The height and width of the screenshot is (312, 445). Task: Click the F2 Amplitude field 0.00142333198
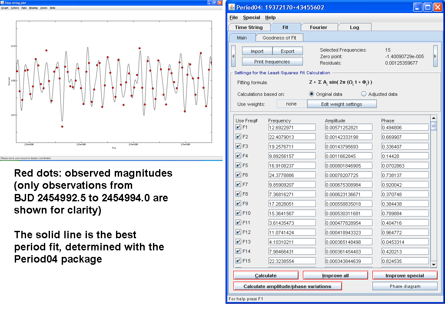[x=349, y=137]
